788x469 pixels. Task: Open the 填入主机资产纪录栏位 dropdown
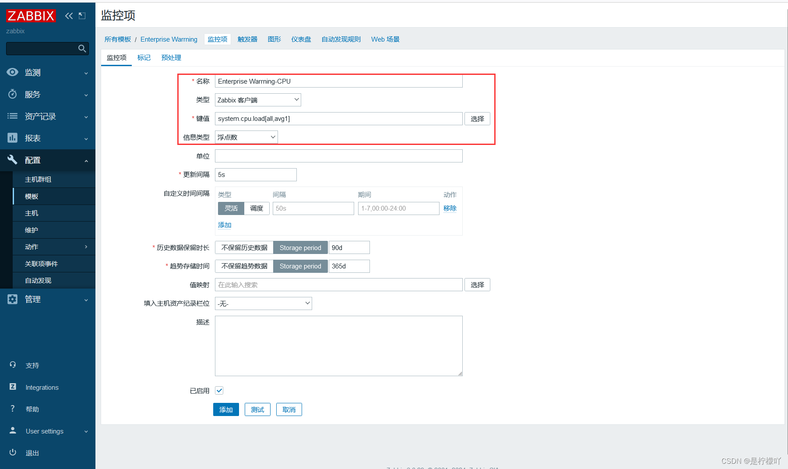click(263, 303)
